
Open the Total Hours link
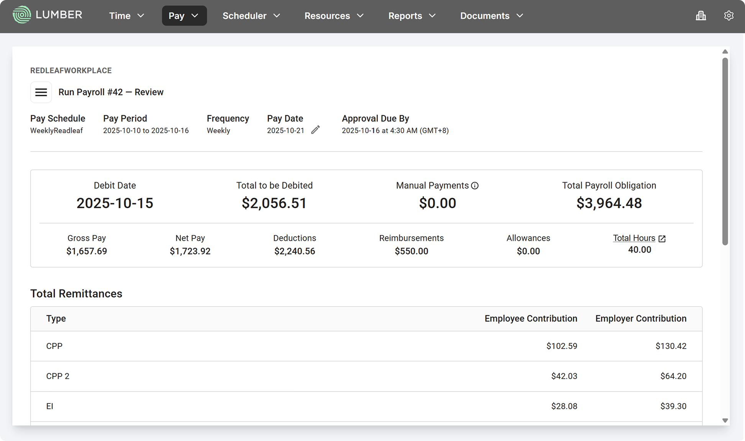point(634,238)
